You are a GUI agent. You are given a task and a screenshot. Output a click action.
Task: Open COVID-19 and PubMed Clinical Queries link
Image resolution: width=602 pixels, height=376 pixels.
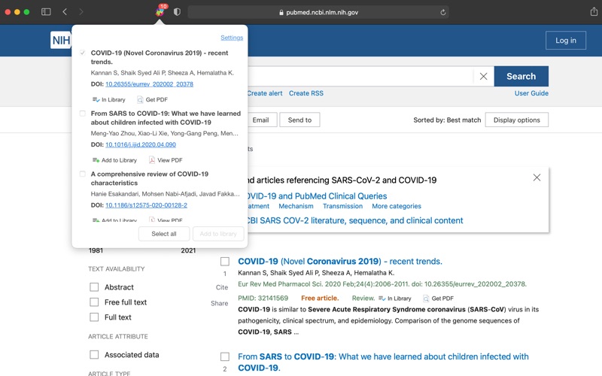[316, 196]
